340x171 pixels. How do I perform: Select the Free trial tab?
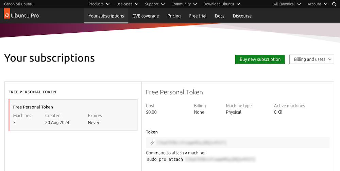pos(198,16)
